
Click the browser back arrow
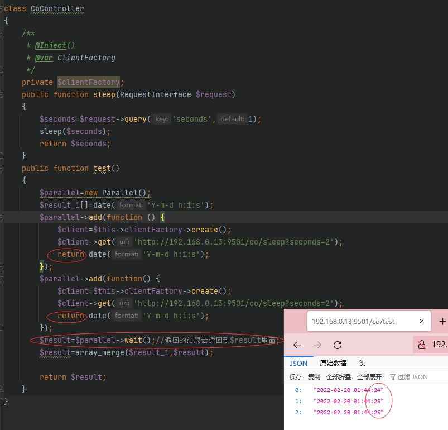click(x=297, y=345)
